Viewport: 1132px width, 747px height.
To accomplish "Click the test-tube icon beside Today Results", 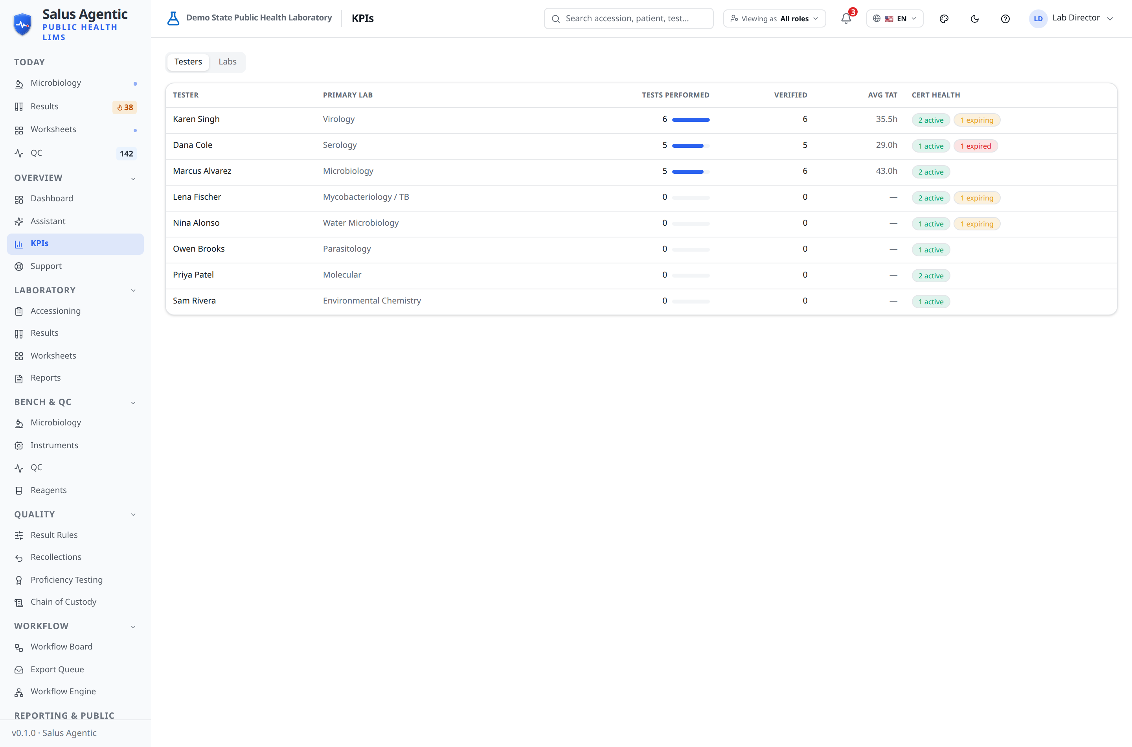I will [x=19, y=107].
